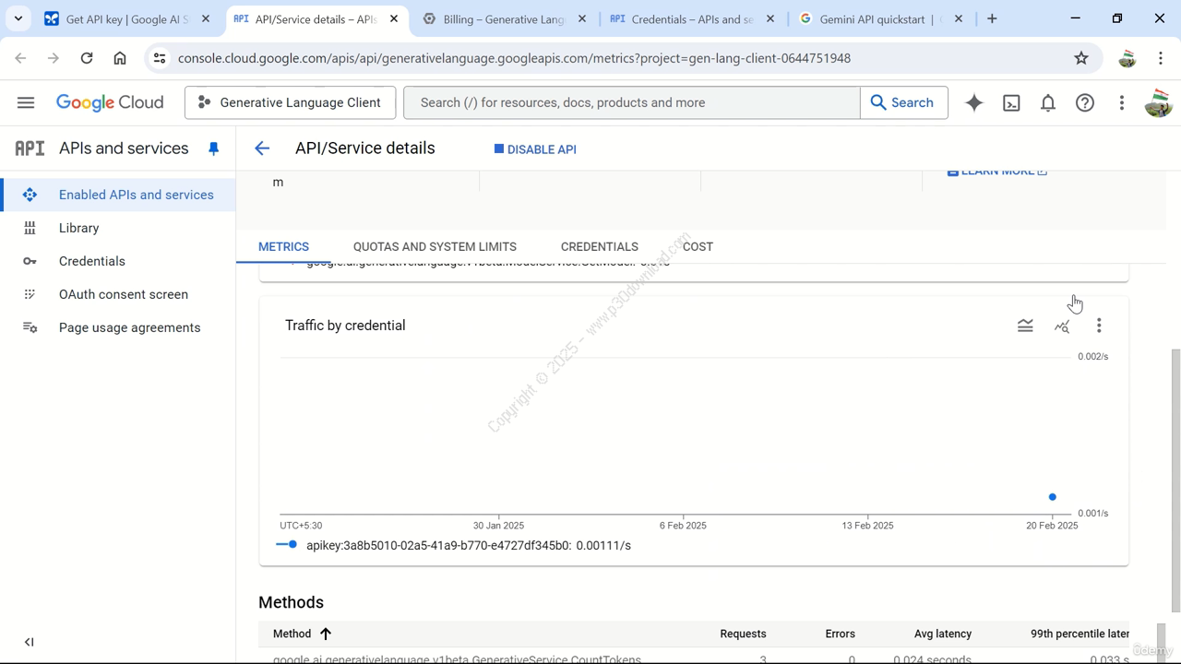Go to browser home page
The height and width of the screenshot is (664, 1181).
(x=120, y=58)
